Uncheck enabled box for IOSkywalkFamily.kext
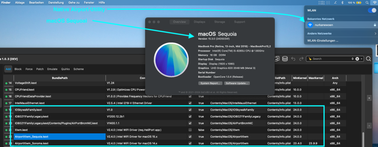This screenshot has height=147, width=378. click(x=190, y=110)
